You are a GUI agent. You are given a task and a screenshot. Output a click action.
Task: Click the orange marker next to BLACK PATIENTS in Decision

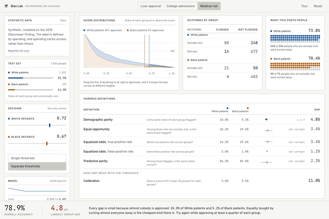coord(9,137)
